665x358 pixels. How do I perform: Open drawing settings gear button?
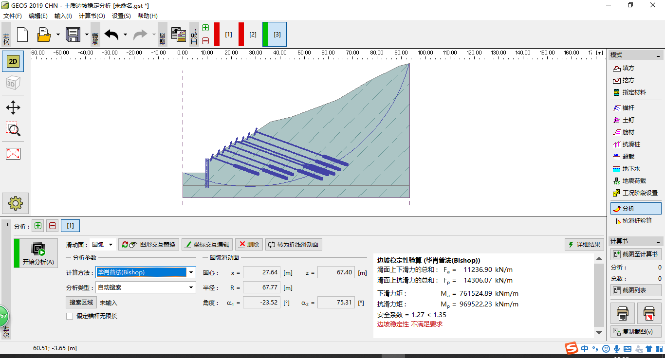15,203
